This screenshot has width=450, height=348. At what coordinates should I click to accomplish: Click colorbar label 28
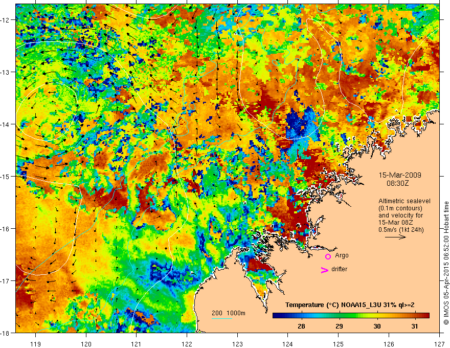[301, 326]
